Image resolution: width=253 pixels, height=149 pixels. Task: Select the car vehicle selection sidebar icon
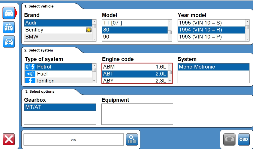point(9,13)
